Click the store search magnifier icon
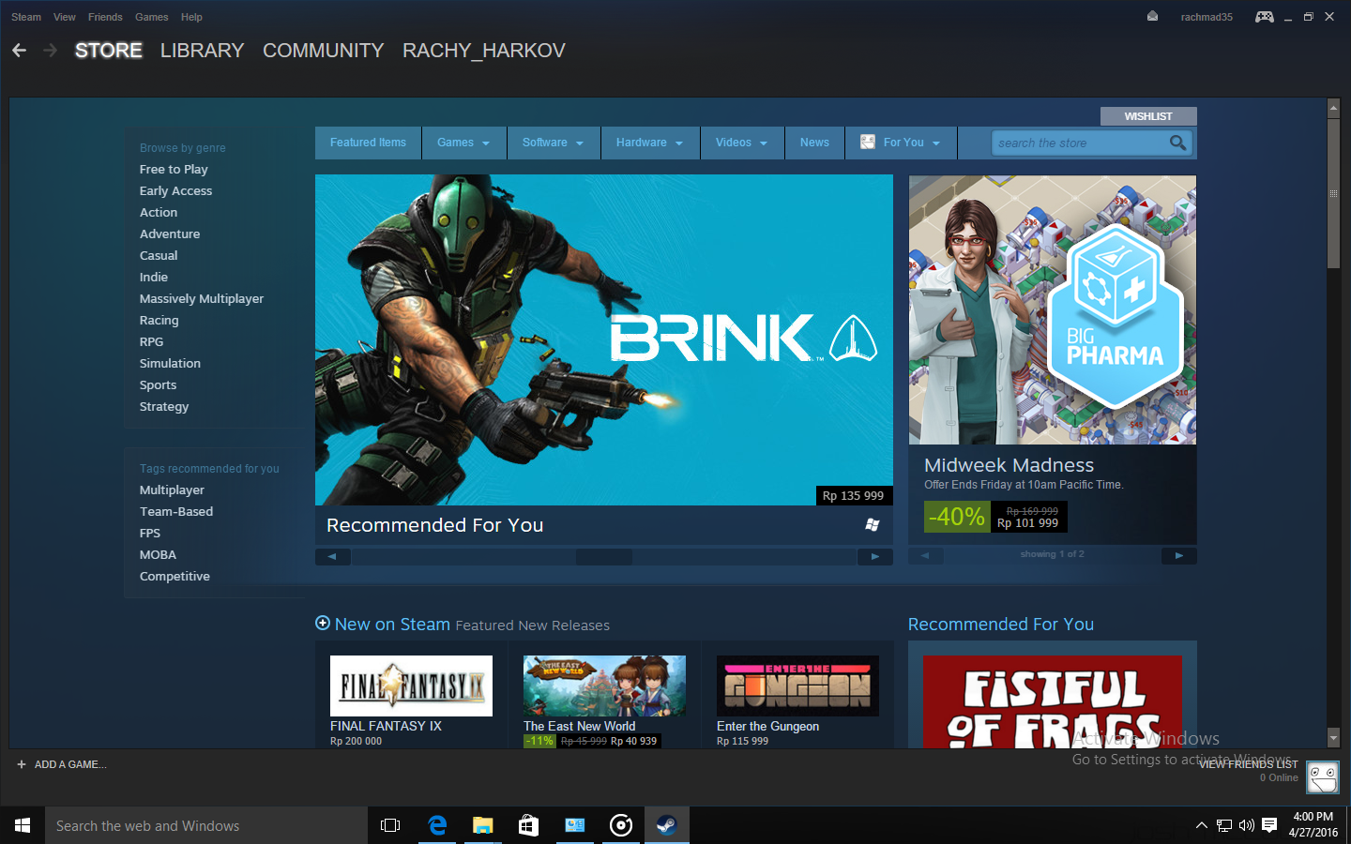The image size is (1351, 844). (1178, 143)
